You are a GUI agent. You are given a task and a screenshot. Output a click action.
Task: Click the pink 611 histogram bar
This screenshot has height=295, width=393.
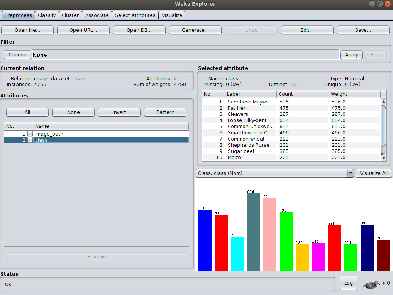click(x=270, y=235)
